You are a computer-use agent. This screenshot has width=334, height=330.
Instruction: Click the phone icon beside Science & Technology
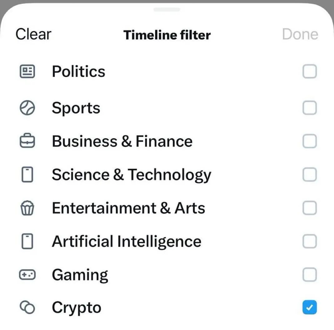27,175
